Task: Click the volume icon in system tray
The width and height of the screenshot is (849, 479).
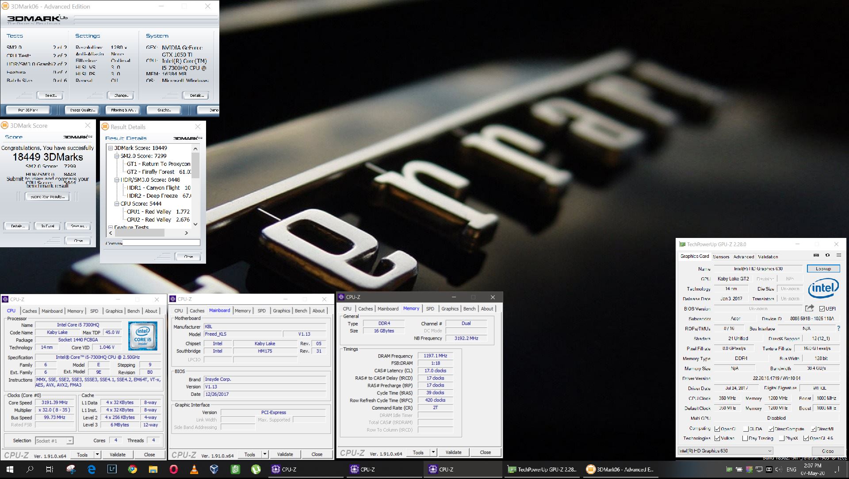Action: [778, 469]
